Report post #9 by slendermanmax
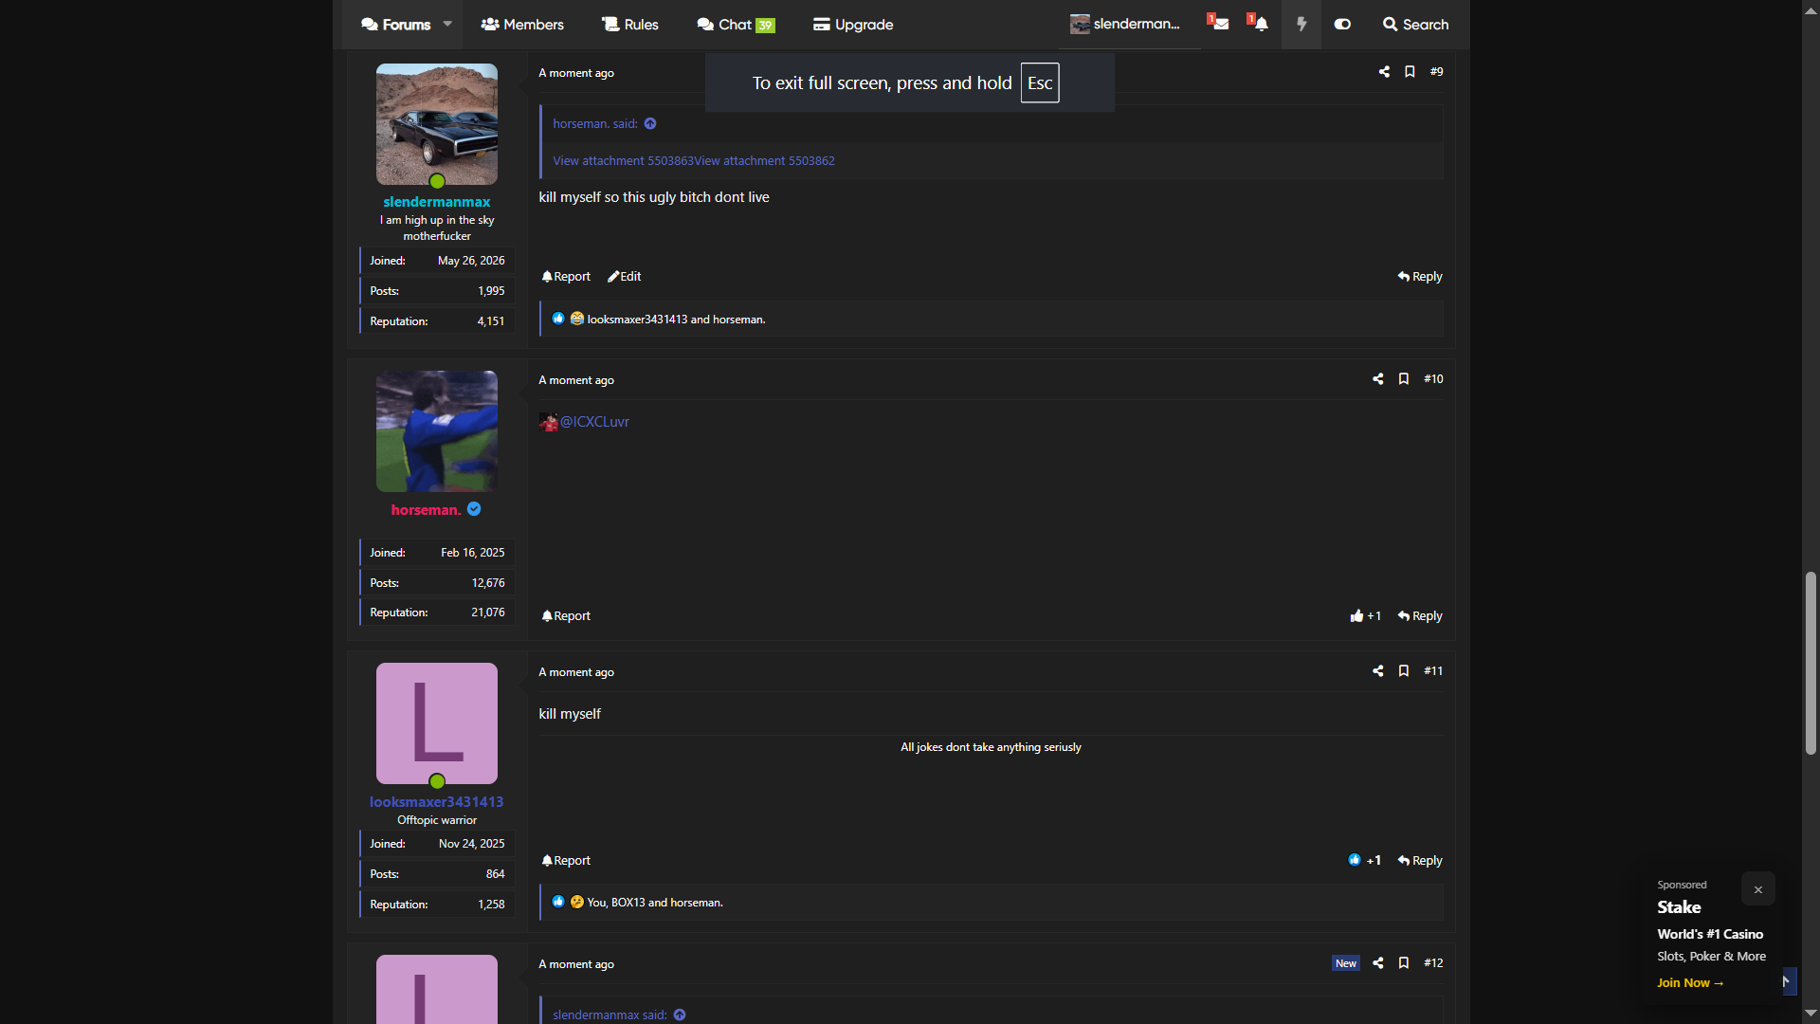 [x=566, y=277]
